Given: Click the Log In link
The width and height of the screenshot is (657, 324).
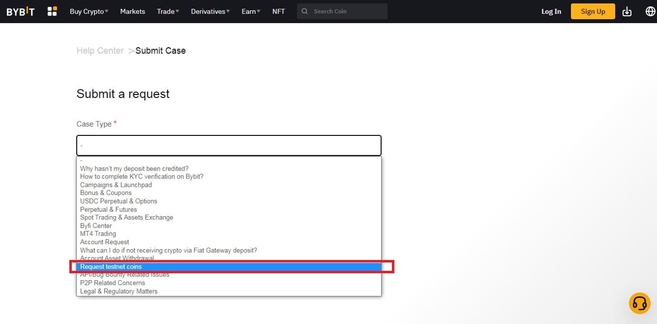Looking at the screenshot, I should (x=551, y=11).
